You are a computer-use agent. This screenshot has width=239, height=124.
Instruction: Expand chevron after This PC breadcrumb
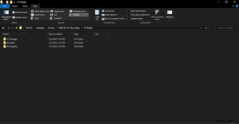click(x=34, y=28)
